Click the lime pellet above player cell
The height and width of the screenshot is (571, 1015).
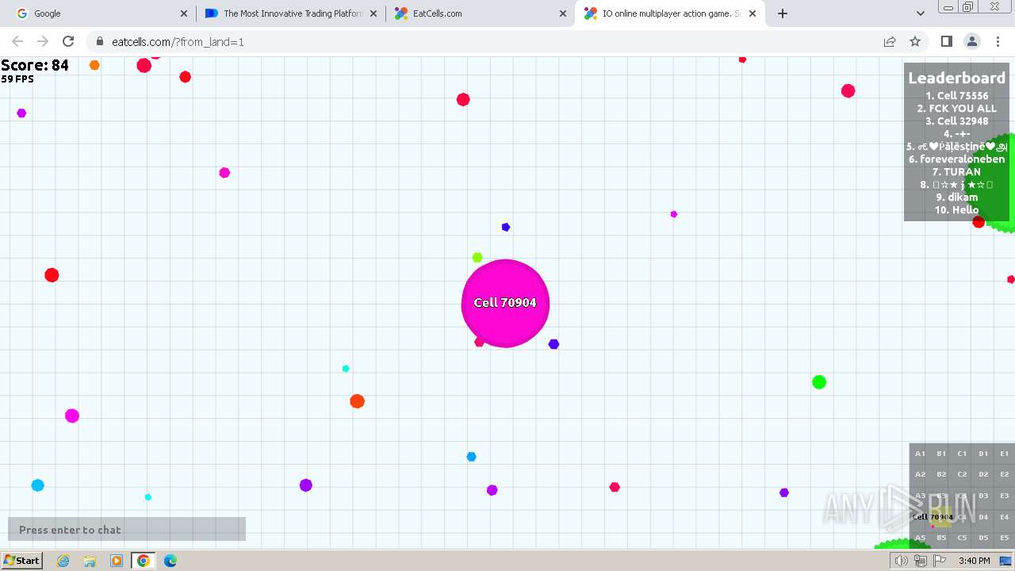477,258
